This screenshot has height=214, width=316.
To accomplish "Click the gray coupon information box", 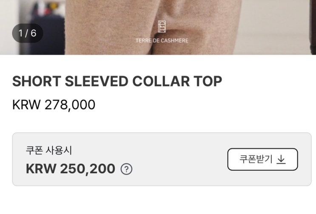I will click(x=162, y=159).
